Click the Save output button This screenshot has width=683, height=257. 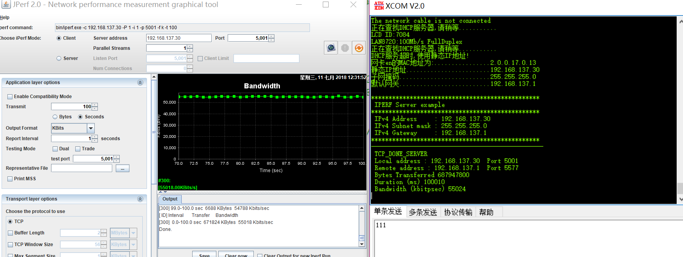[204, 255]
